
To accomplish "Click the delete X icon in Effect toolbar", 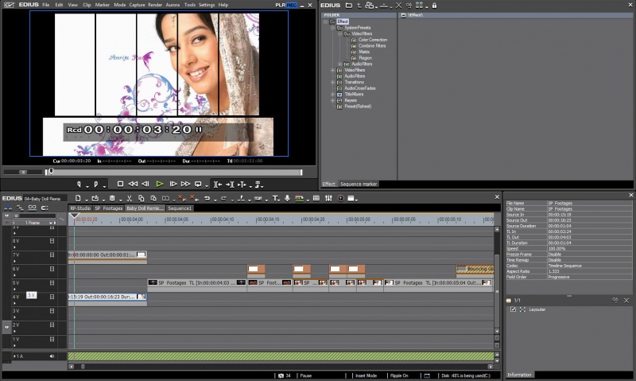I will coord(397,6).
